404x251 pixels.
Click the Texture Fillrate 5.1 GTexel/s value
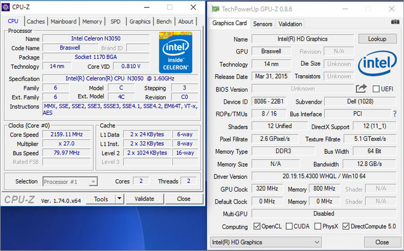click(370, 139)
